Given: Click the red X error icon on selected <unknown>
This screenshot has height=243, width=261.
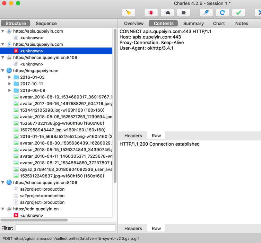Looking at the screenshot, I should [x=16, y=51].
